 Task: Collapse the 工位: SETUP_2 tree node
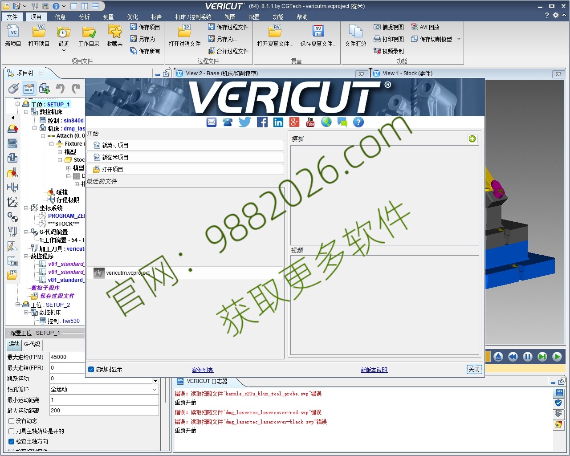pos(18,305)
